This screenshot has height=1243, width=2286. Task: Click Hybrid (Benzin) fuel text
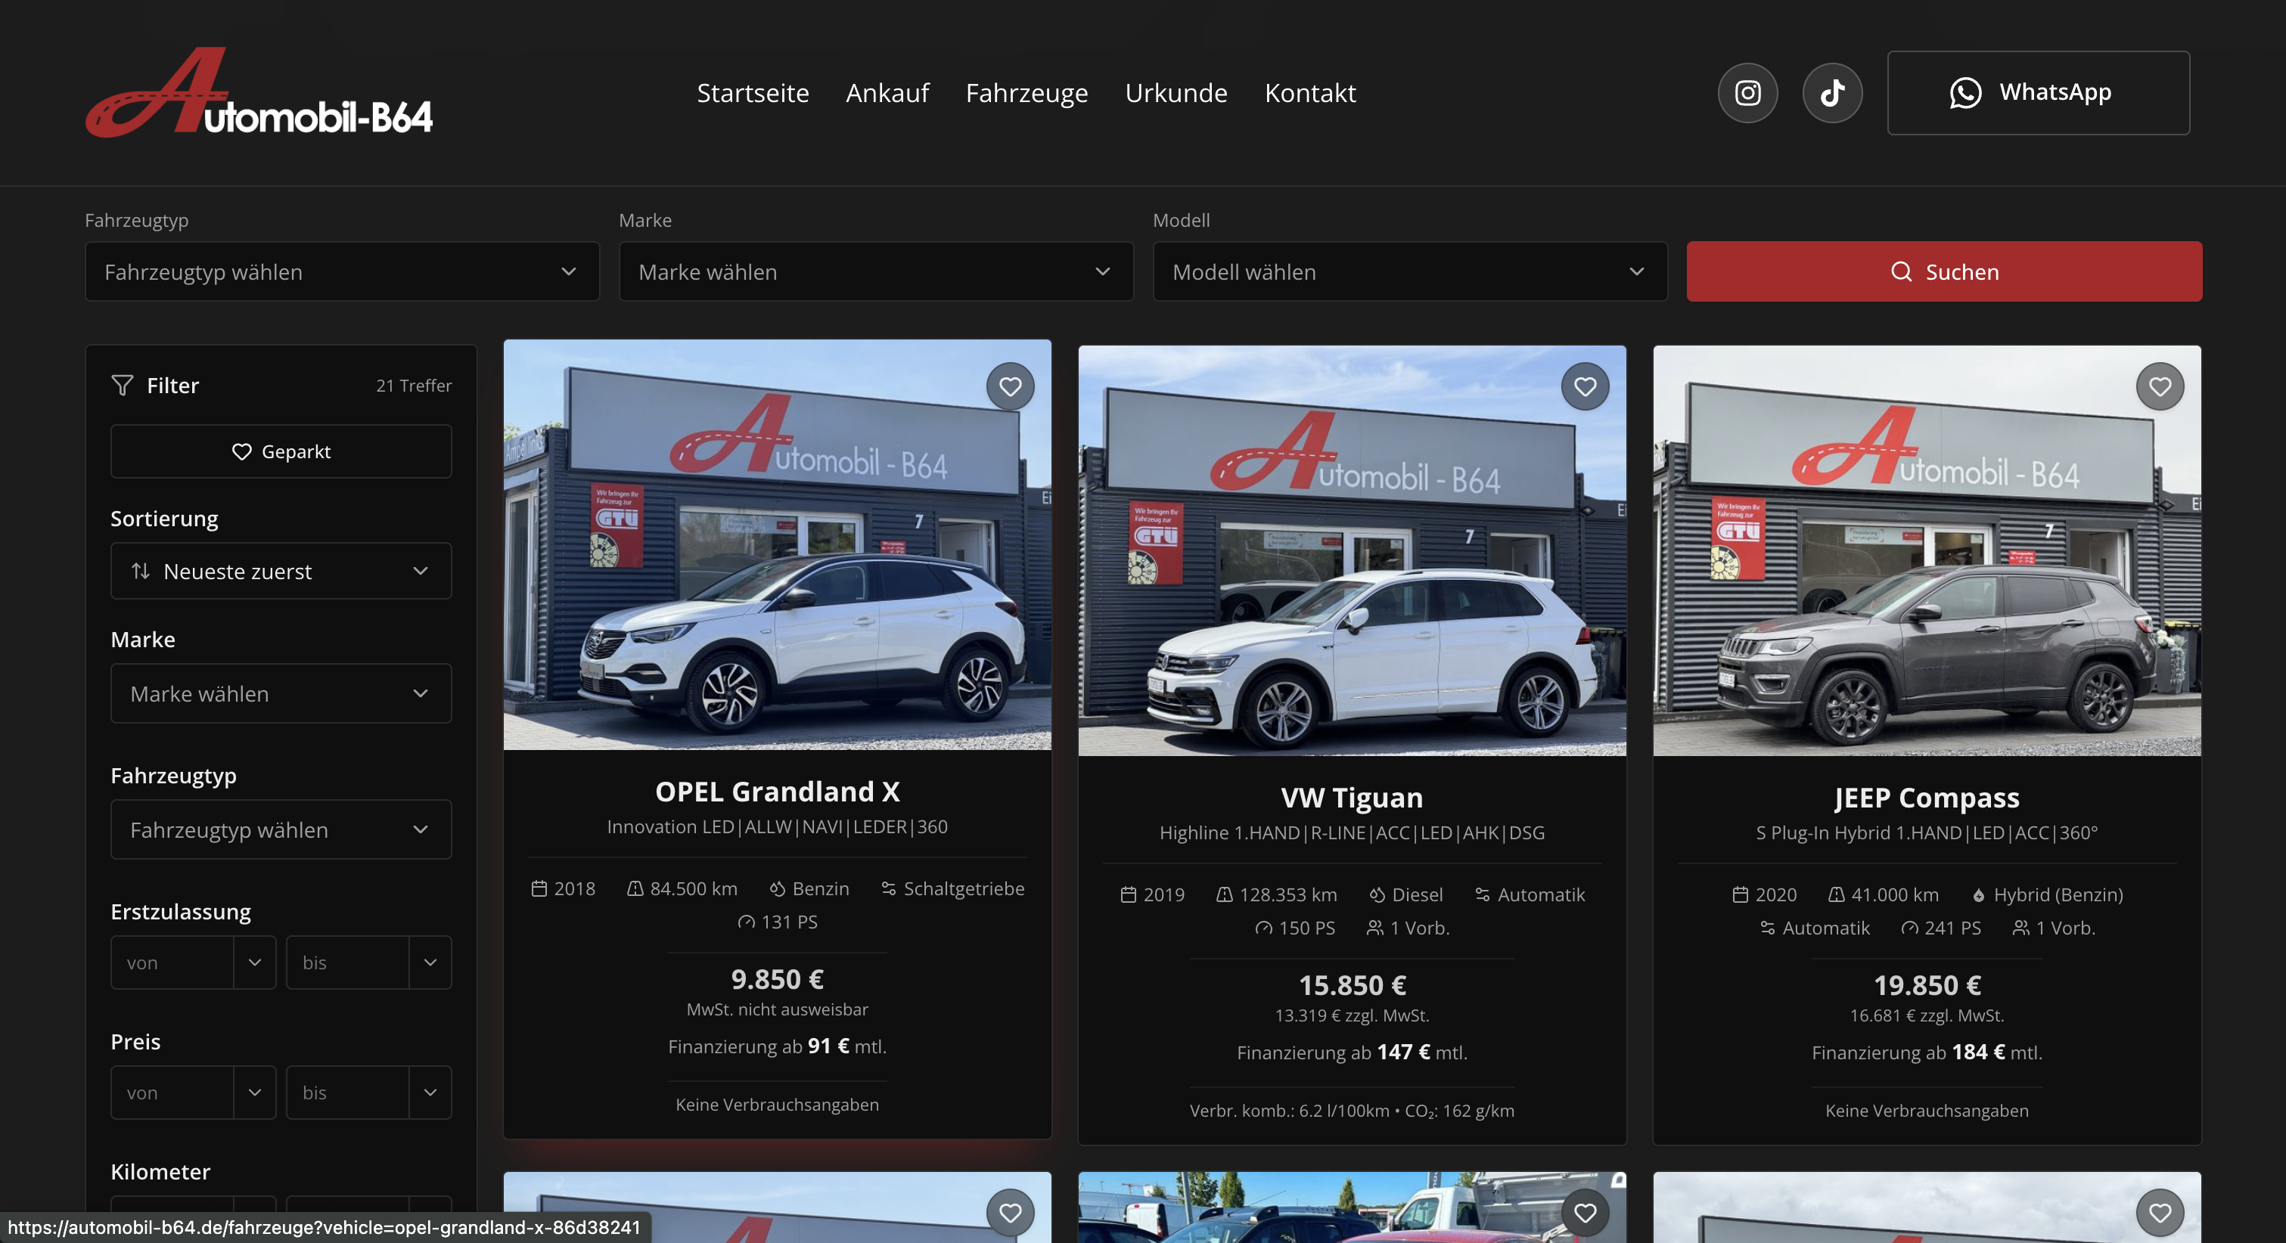pyautogui.click(x=2058, y=895)
